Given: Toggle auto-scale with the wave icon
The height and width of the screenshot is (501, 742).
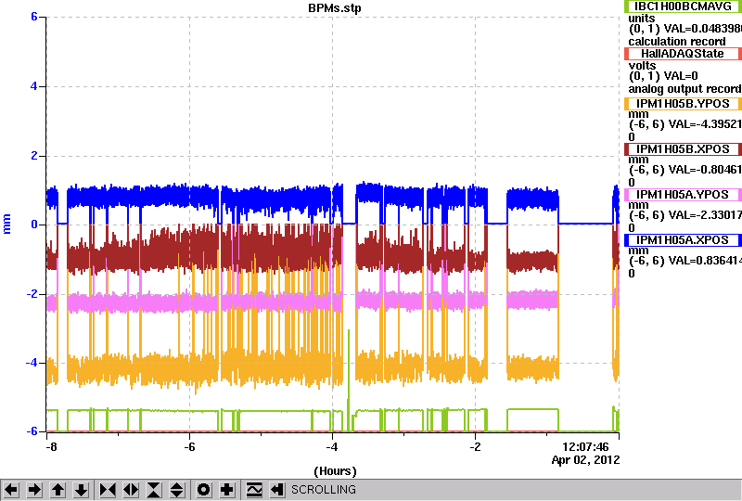Looking at the screenshot, I should tap(254, 490).
